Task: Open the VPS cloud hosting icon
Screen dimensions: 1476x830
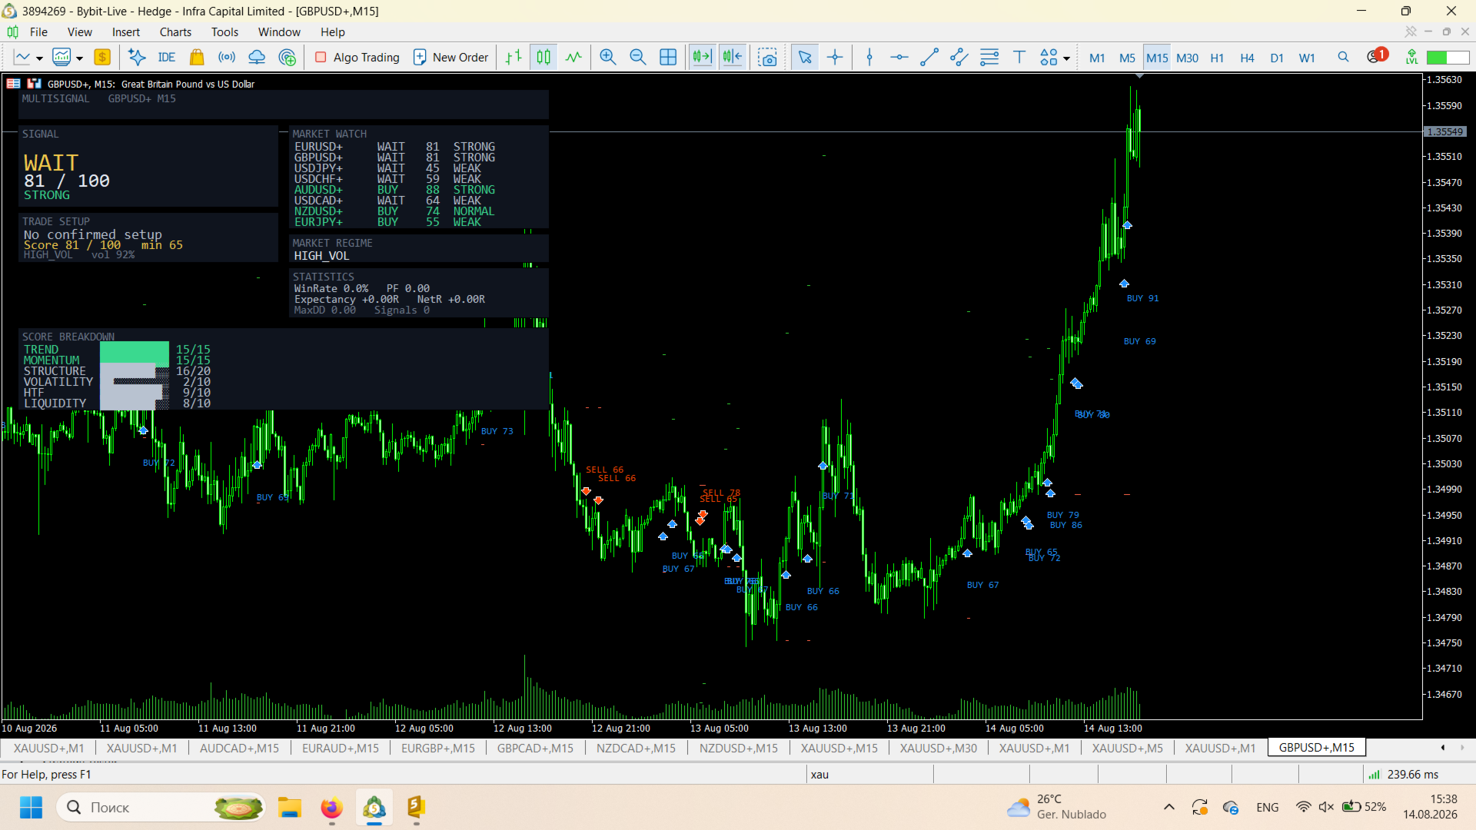Action: pyautogui.click(x=257, y=57)
